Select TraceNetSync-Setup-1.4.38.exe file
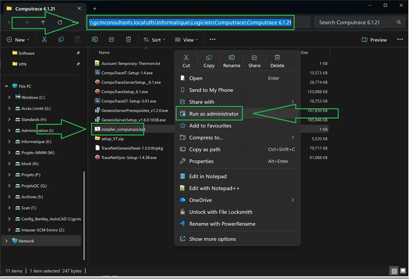Viewport: 411px width, 280px height. [x=126, y=158]
